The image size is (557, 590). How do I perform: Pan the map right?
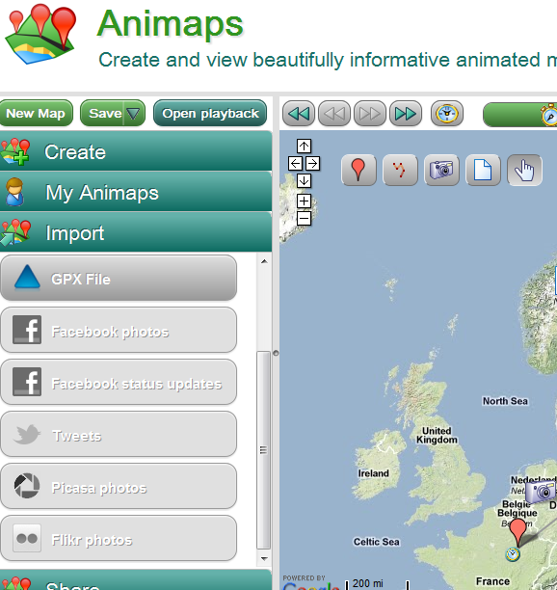coord(312,164)
